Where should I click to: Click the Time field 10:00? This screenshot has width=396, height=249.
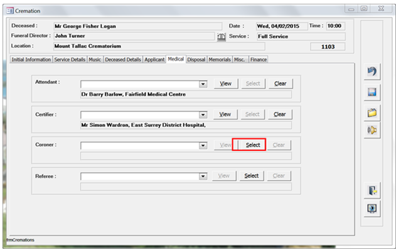(336, 26)
